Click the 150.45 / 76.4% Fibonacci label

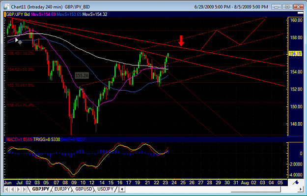coord(21,105)
